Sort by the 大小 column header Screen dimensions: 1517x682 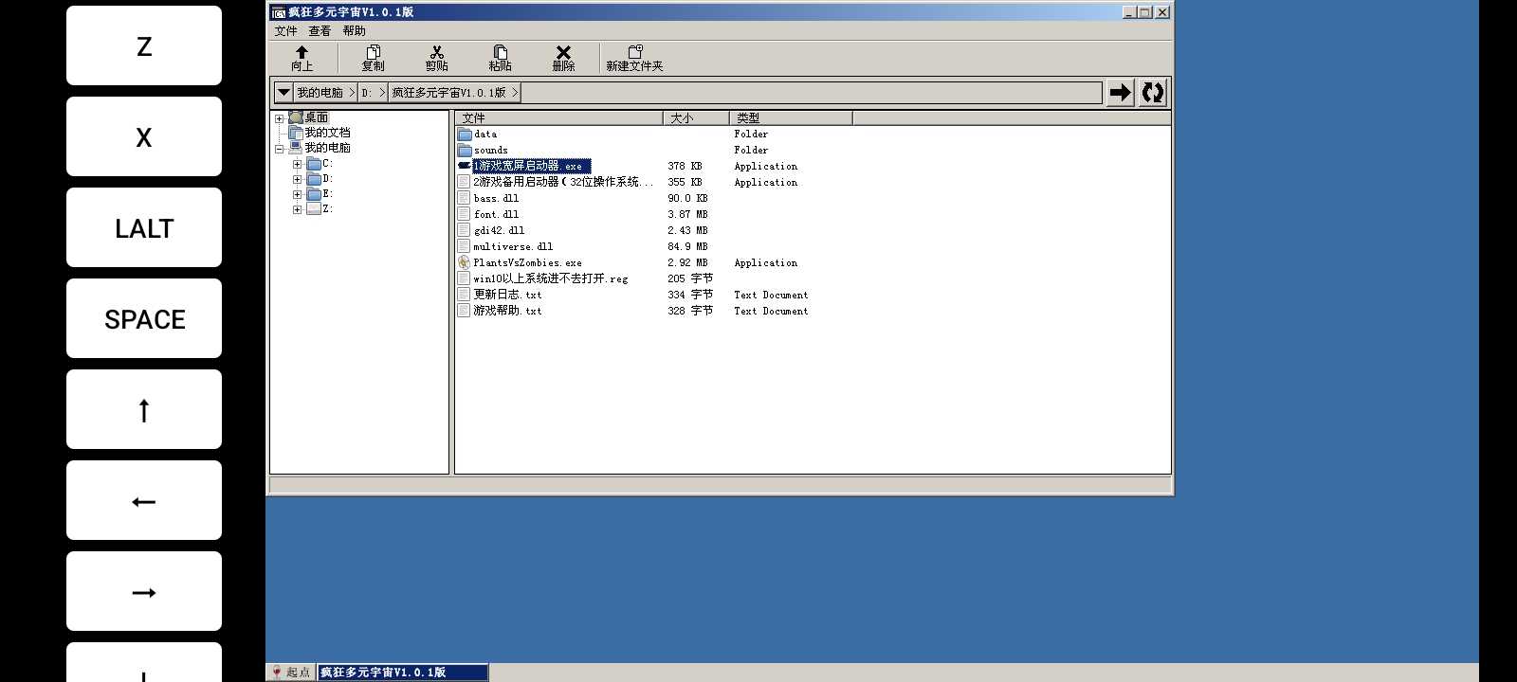pos(696,117)
